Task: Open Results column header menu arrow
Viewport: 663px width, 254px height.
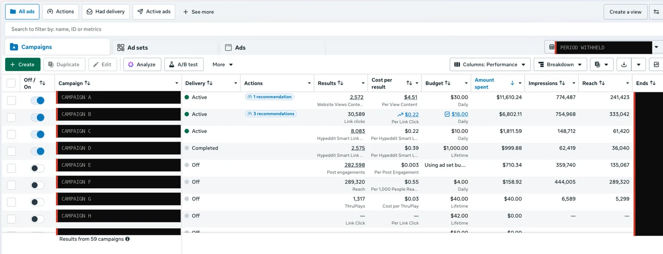Action: point(363,83)
